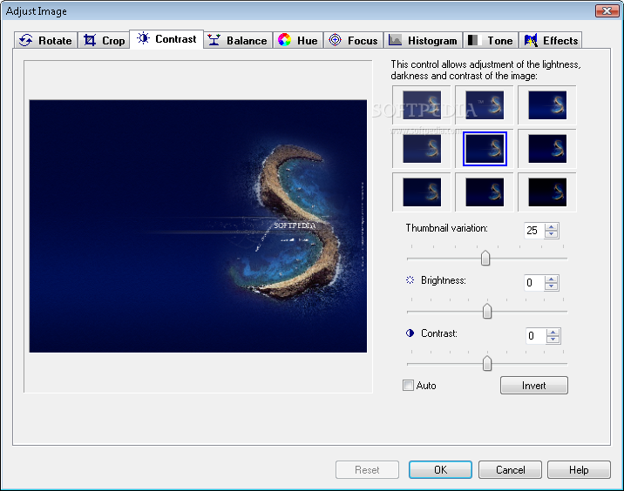Screen dimensions: 624x491
Task: Decrease Contrast with down arrow
Action: click(x=553, y=340)
